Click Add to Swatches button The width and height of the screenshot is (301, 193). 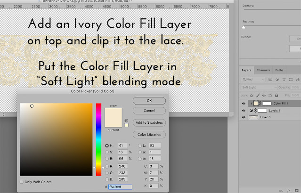pyautogui.click(x=149, y=122)
